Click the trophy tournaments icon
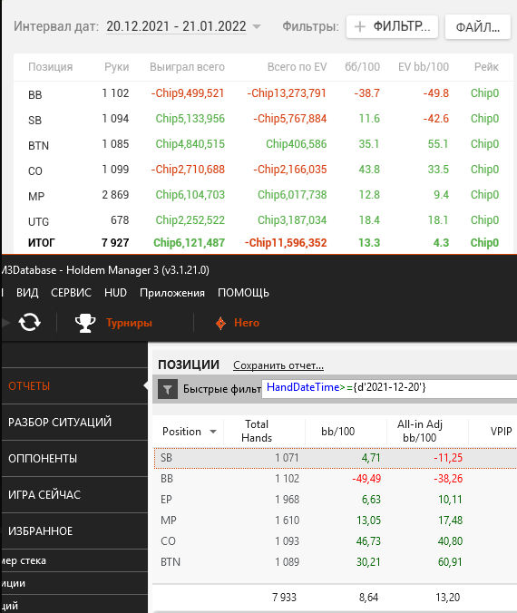Viewport: 517px width, 613px height. 85,323
